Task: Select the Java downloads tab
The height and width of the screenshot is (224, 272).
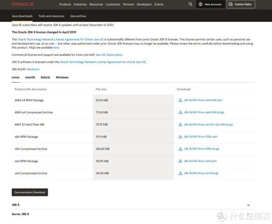Action: [x=22, y=16]
